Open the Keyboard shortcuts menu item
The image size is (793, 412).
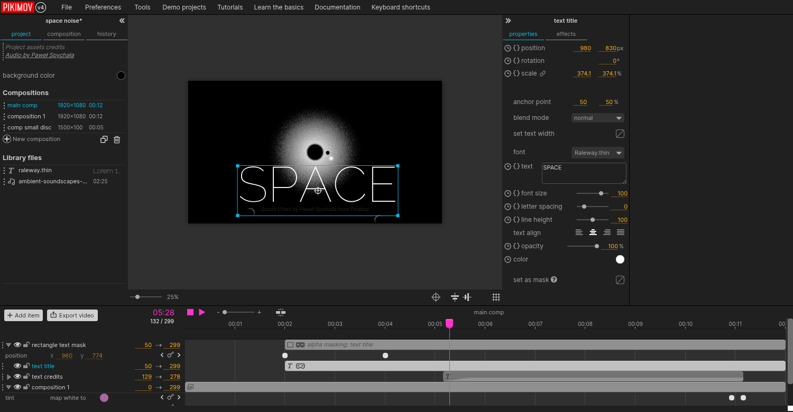pos(401,7)
